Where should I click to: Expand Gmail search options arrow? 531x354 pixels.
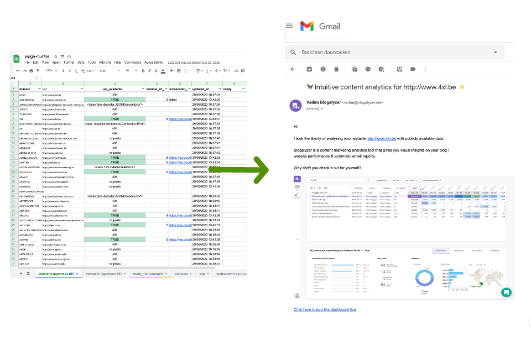(x=496, y=52)
